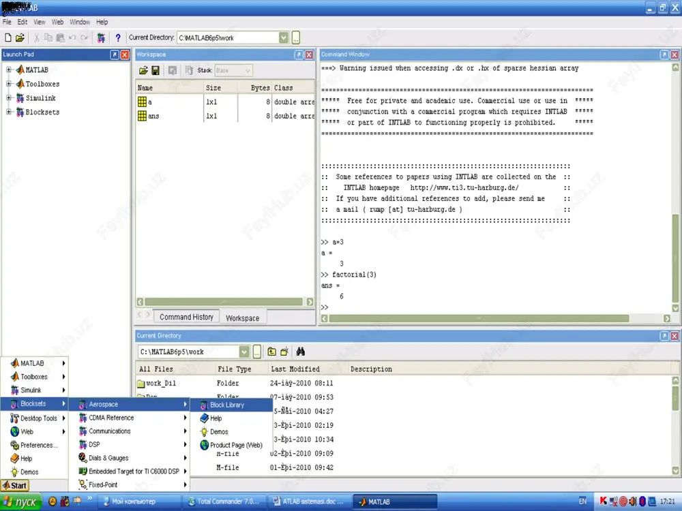Click the Workspace open selection icon
The image size is (682, 511).
(x=173, y=70)
